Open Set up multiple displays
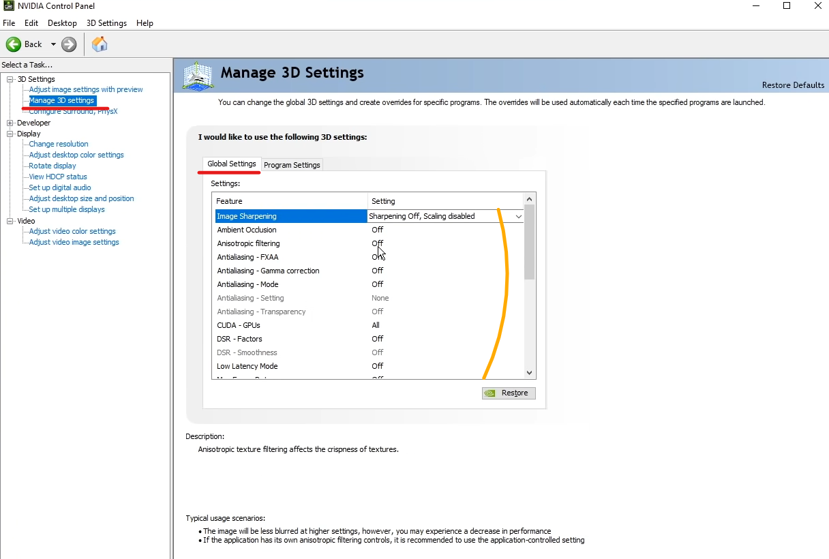Image resolution: width=829 pixels, height=559 pixels. [67, 209]
